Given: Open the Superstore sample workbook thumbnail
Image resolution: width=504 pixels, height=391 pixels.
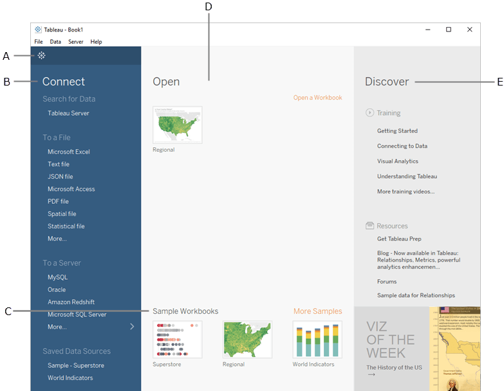Looking at the screenshot, I should click(177, 339).
